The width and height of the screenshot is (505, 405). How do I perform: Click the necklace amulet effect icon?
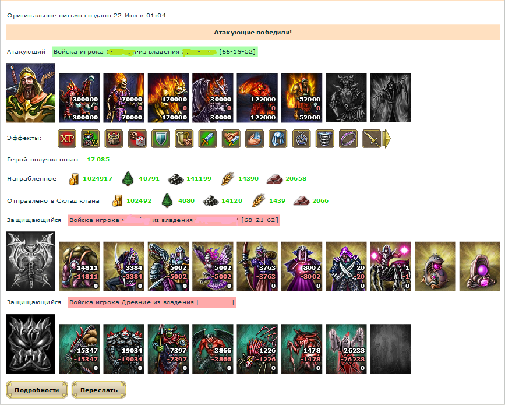point(302,139)
